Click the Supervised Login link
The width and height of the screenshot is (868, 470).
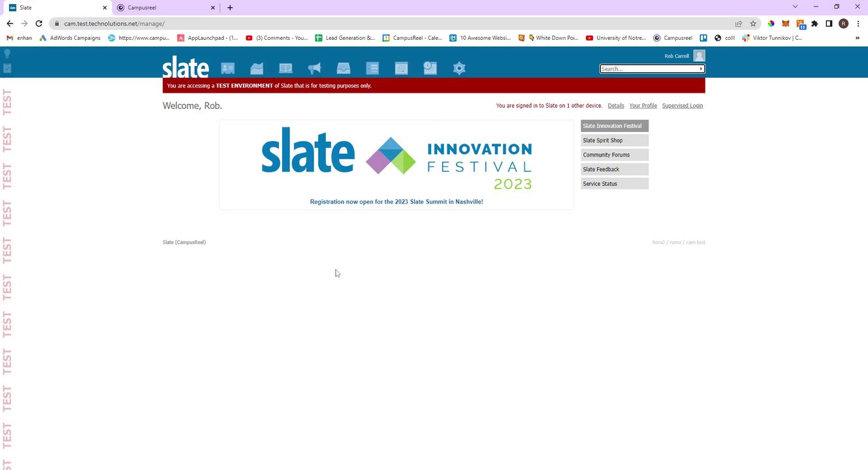(x=683, y=106)
